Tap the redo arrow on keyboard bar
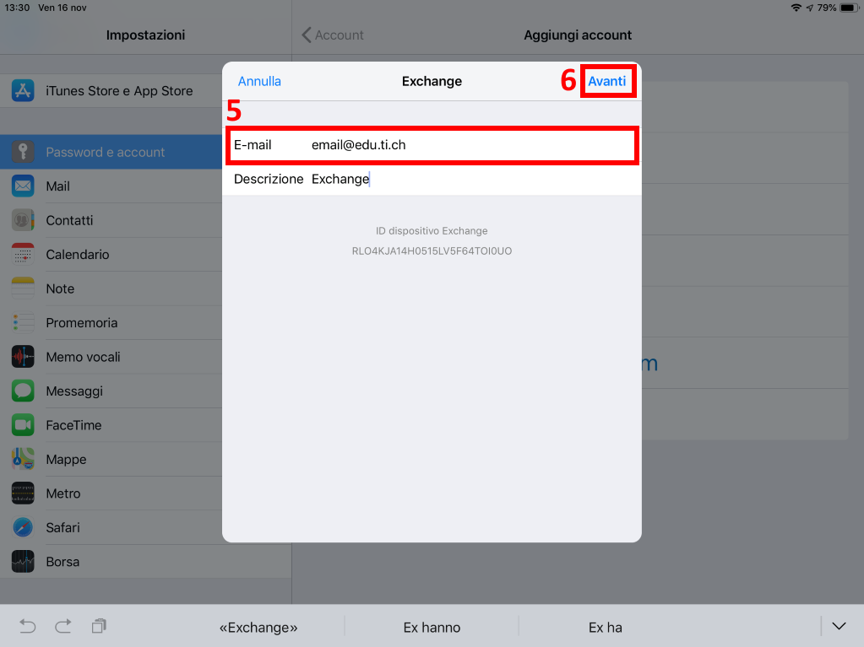864x647 pixels. (x=63, y=626)
